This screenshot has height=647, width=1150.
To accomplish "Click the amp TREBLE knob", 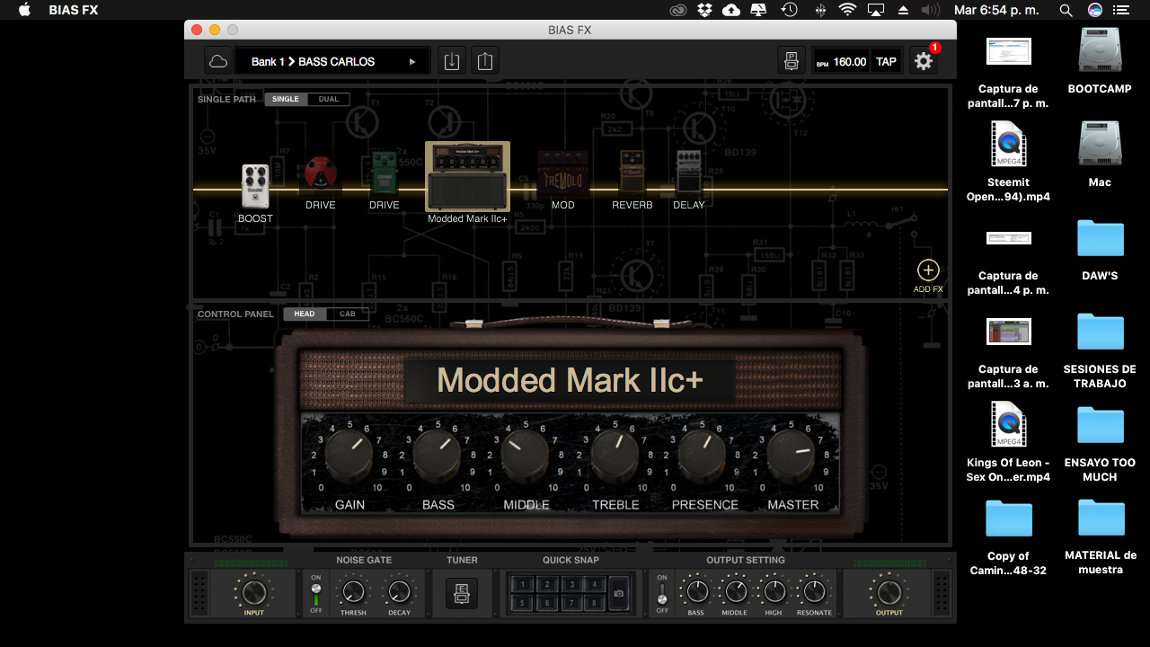I will (614, 455).
